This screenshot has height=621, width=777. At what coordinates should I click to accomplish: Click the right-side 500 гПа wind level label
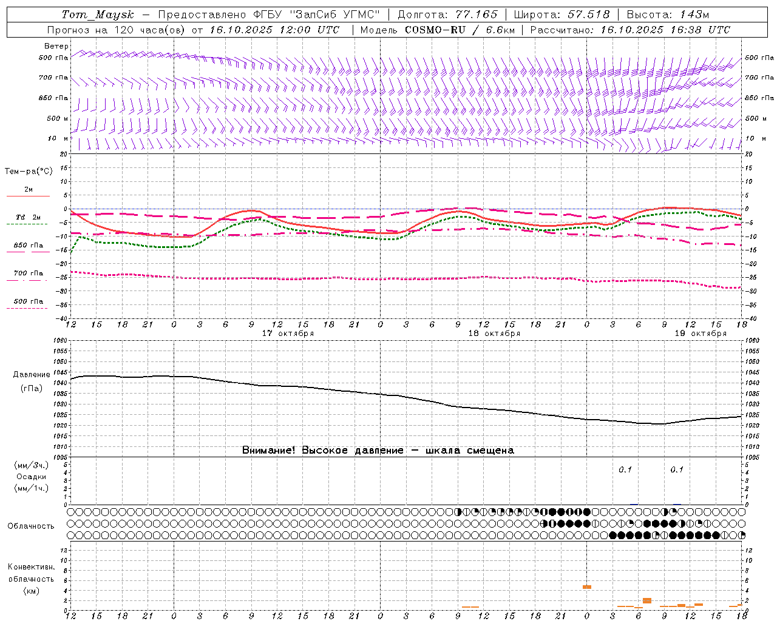(x=759, y=58)
